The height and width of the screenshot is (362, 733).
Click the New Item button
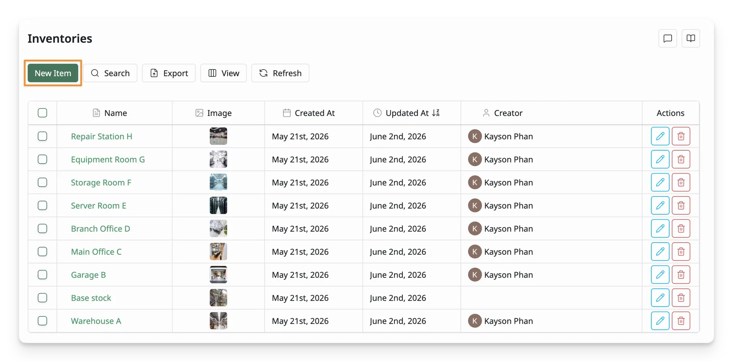click(x=53, y=73)
